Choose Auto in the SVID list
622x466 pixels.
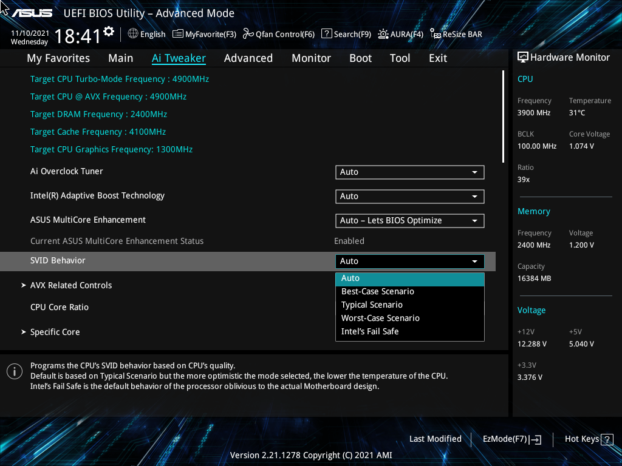(x=410, y=279)
